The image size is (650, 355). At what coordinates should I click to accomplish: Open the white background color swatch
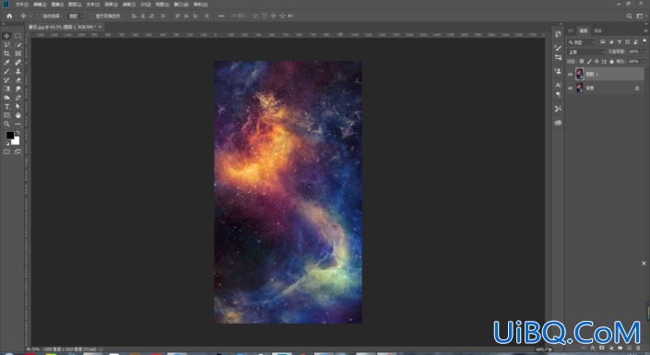point(17,141)
